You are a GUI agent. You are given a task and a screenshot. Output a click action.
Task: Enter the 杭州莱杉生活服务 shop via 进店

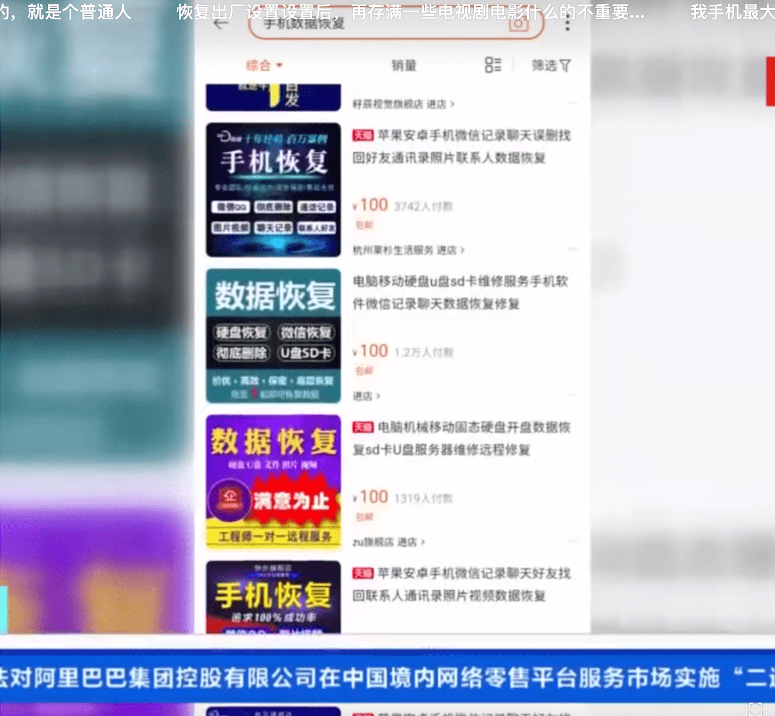(451, 250)
